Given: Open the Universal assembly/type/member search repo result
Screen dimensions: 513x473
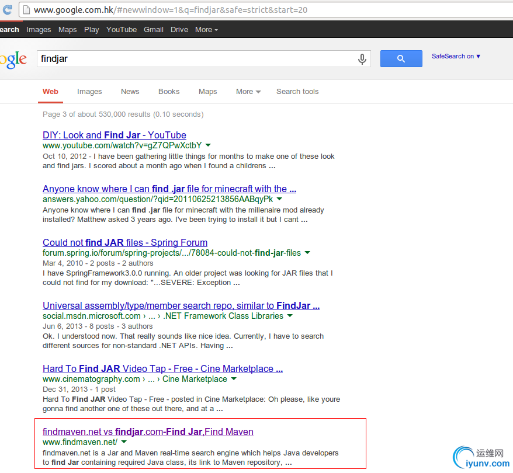Looking at the screenshot, I should point(181,305).
